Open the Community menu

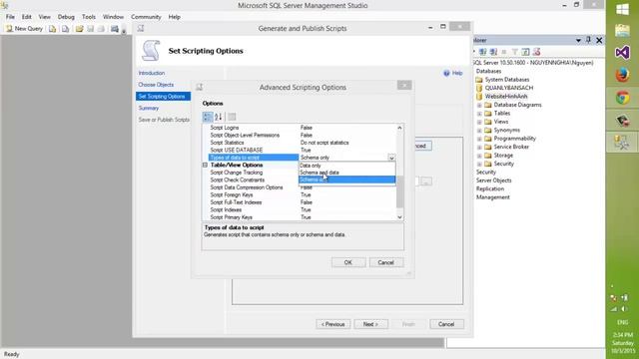(146, 17)
